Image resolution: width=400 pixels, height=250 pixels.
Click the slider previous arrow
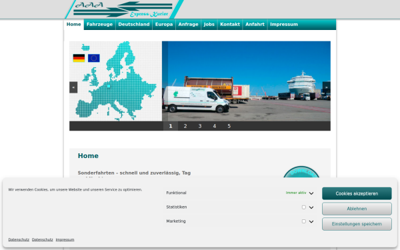point(73,87)
